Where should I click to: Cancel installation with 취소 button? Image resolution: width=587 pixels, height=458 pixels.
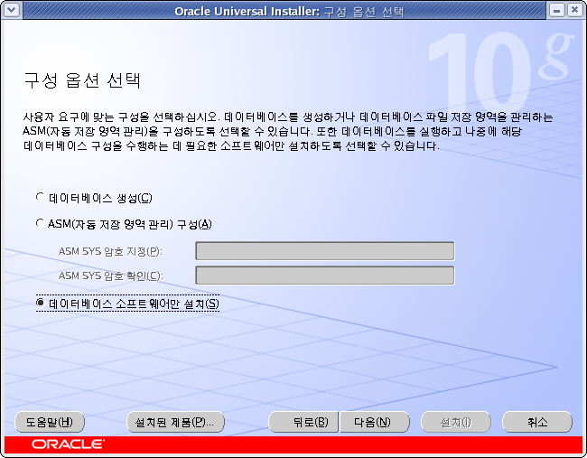pos(537,423)
